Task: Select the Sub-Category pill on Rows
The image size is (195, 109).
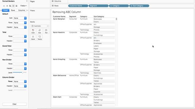Action: coord(139,6)
